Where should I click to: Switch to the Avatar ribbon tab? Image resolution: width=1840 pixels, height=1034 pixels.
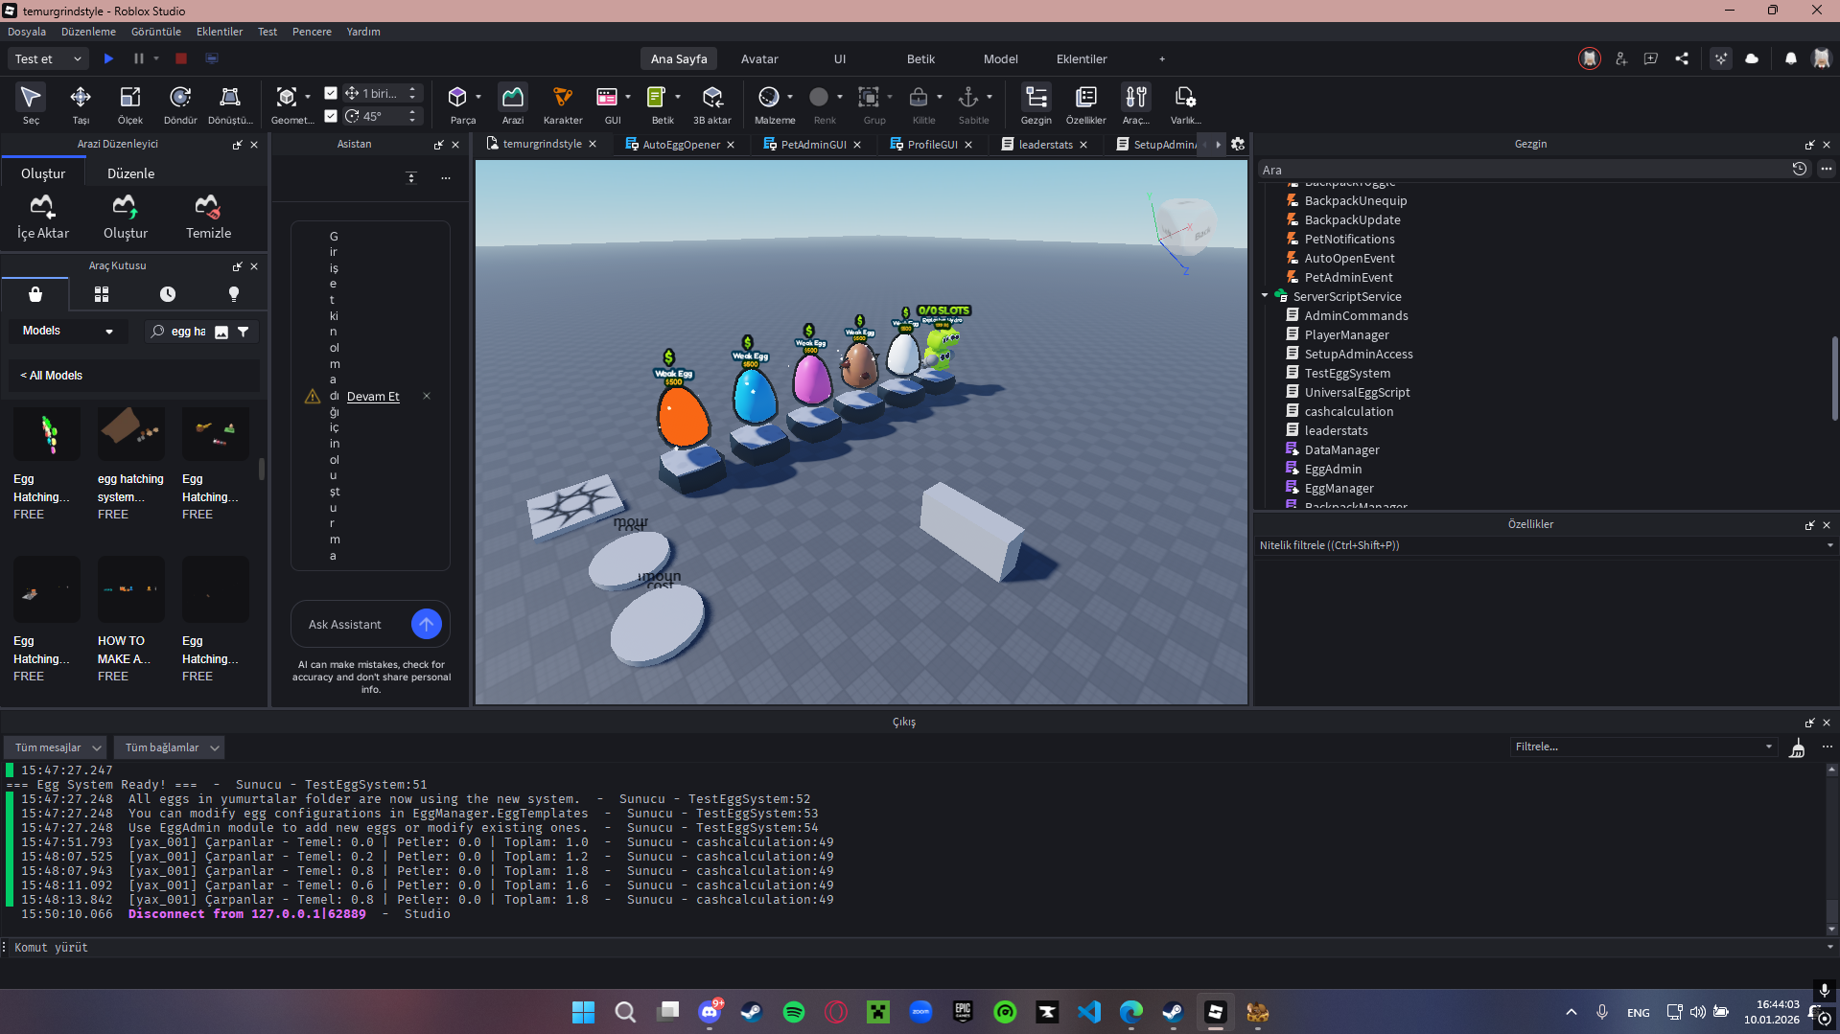coord(759,58)
